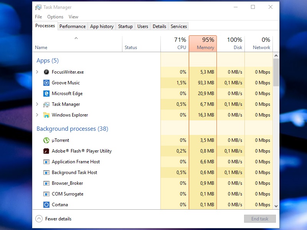Click the scrollbar up arrow

(x=276, y=56)
